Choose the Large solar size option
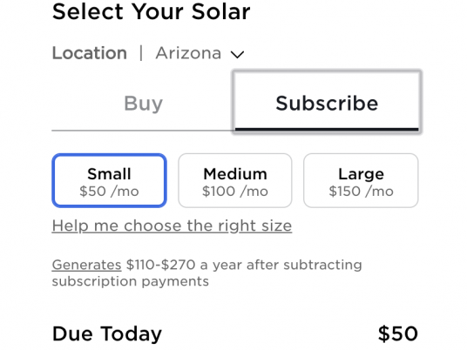467x350 pixels. (x=361, y=180)
